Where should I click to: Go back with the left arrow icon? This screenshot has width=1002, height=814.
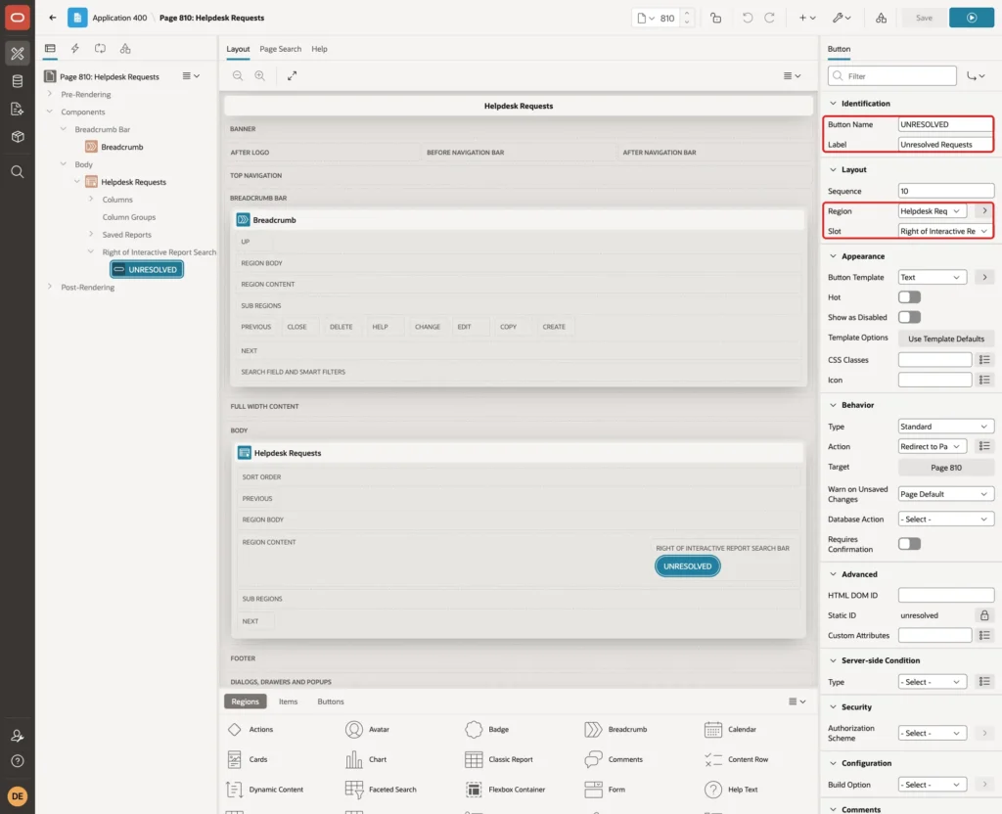53,18
